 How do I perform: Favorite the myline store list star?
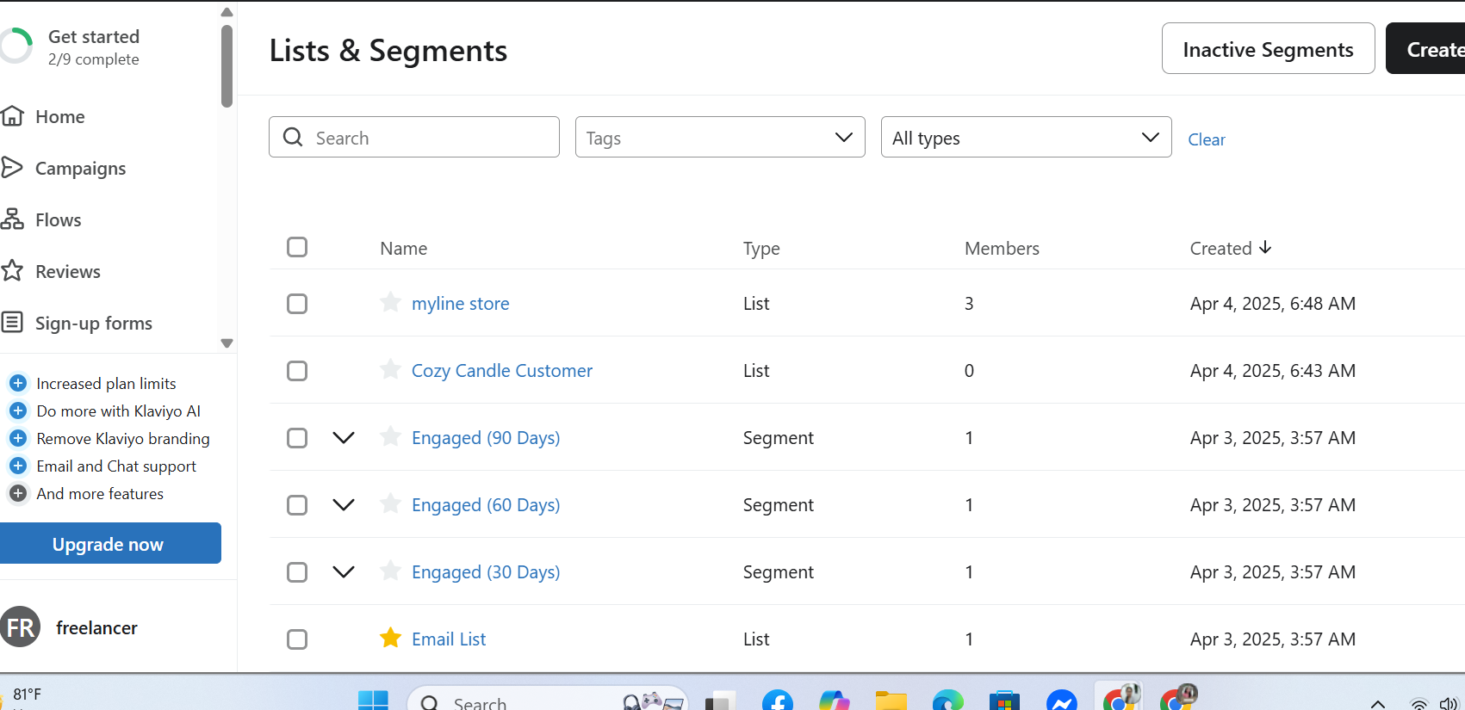point(390,303)
